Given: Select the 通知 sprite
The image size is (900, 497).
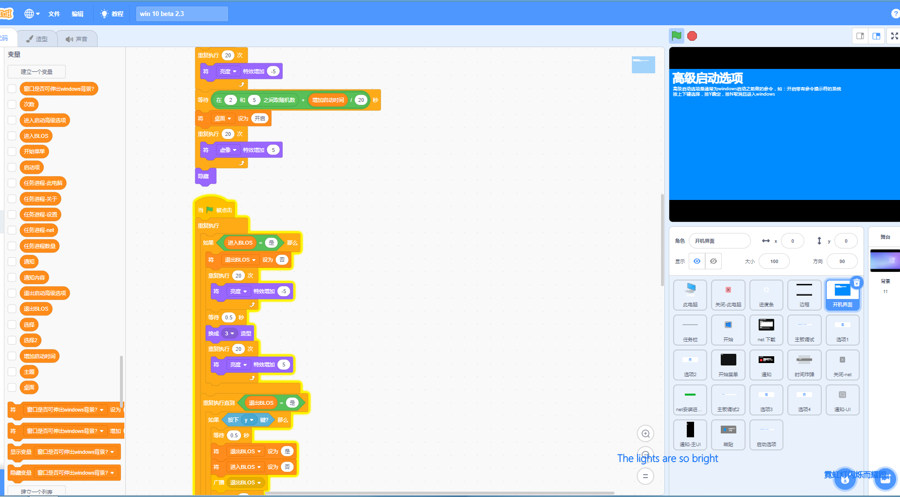Looking at the screenshot, I should click(766, 364).
